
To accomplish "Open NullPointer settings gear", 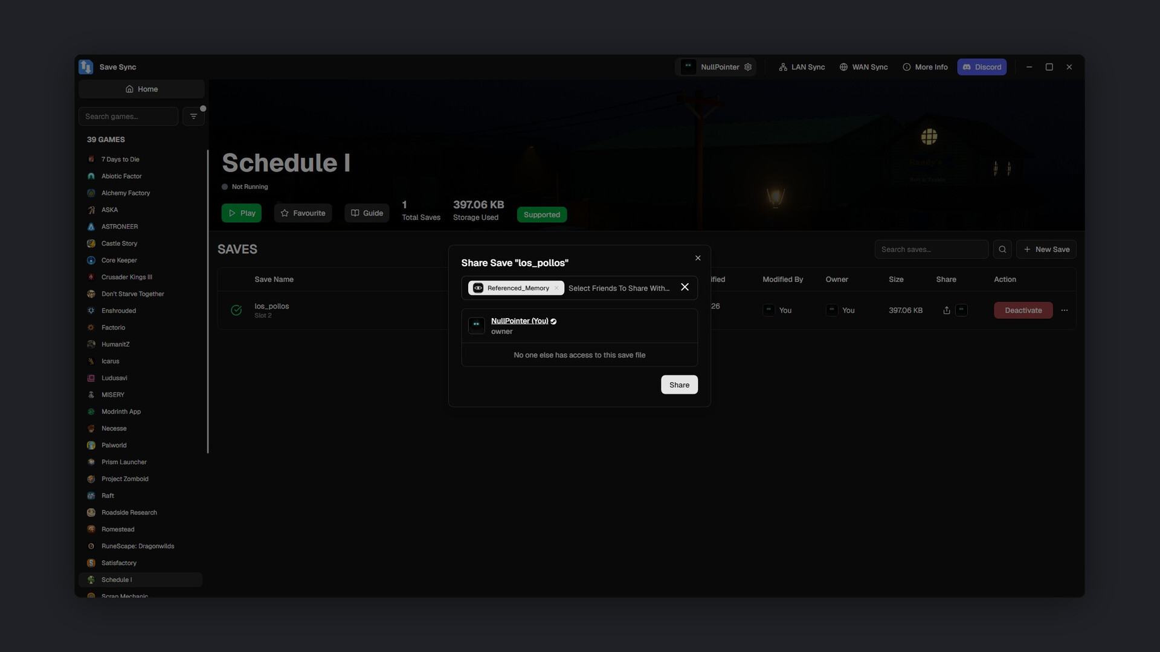I will [x=748, y=67].
